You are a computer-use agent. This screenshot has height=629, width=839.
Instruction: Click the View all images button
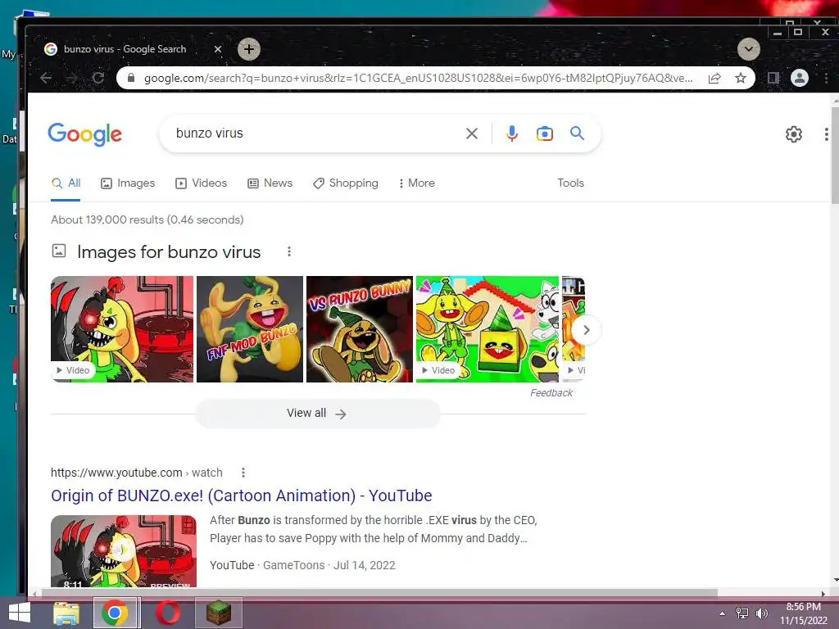318,414
